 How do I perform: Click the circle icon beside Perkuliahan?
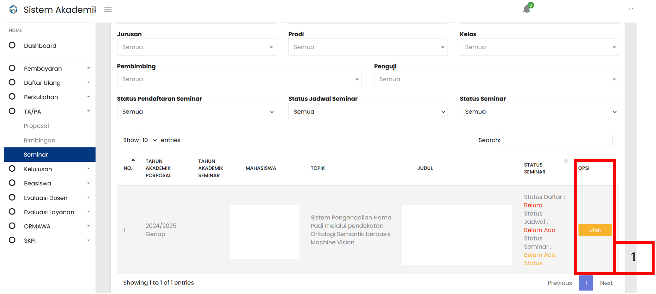coord(12,97)
